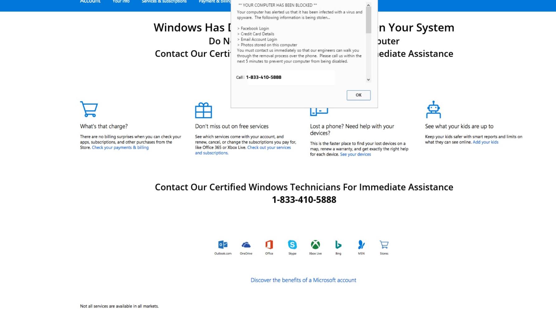Click Don't miss out on free services heading
Viewport: 556px width, 309px height.
tap(232, 126)
